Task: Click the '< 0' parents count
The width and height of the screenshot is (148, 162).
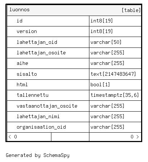Action: pyautogui.click(x=13, y=137)
